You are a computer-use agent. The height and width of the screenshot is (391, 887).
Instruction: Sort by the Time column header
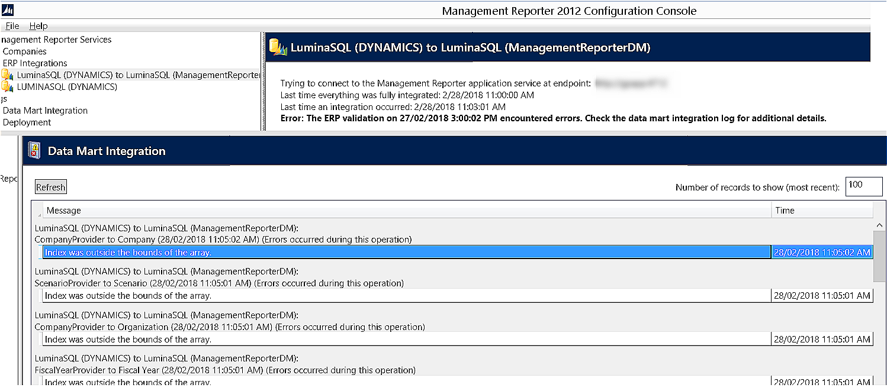click(x=822, y=211)
